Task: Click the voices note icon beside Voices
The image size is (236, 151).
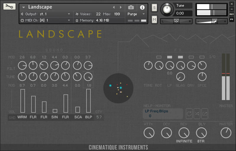Action: coord(77,14)
